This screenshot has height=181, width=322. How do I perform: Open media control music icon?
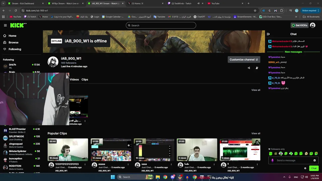point(291,11)
